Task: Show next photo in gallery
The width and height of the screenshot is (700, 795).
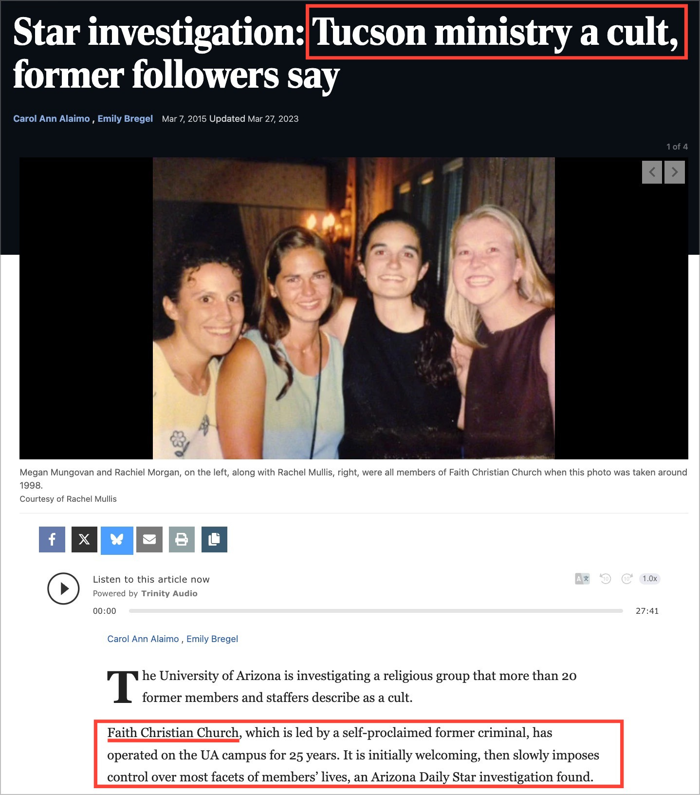Action: click(x=675, y=172)
